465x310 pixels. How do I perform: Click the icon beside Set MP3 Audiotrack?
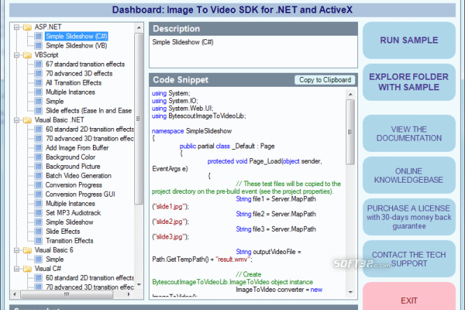click(38, 213)
